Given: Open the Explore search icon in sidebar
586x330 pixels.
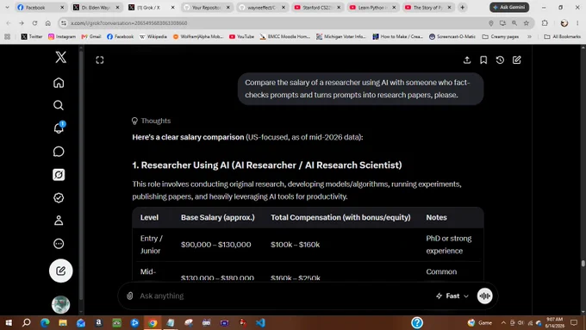Looking at the screenshot, I should pos(59,105).
